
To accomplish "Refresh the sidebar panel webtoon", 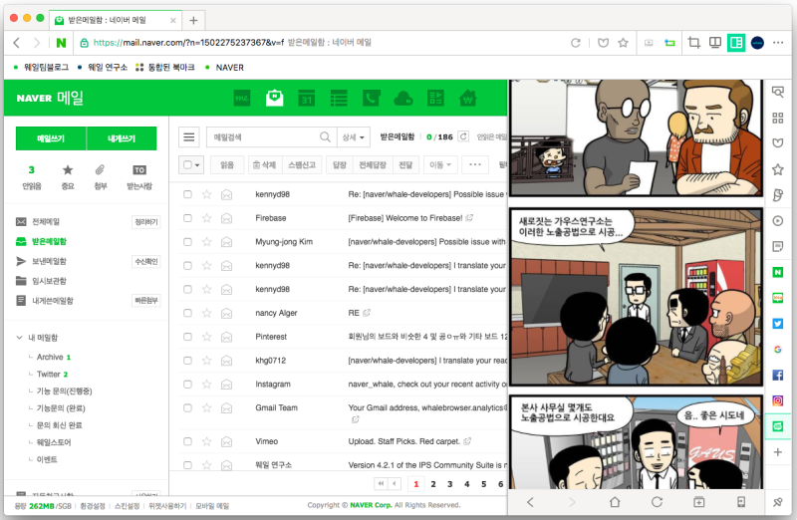I will tap(657, 502).
